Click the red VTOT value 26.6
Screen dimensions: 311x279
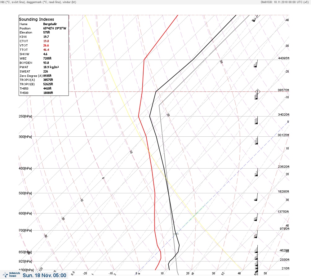[46, 45]
